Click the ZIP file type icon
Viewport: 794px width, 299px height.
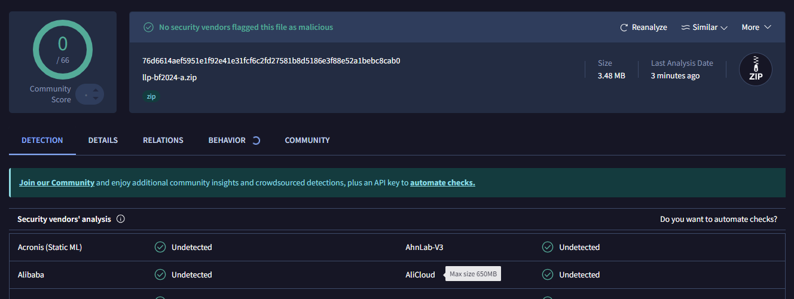click(756, 69)
